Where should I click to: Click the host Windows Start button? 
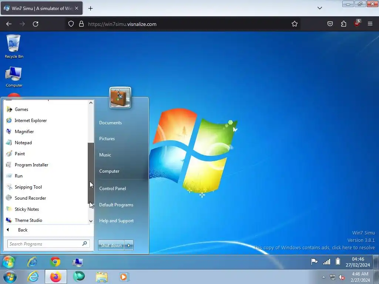click(10, 277)
